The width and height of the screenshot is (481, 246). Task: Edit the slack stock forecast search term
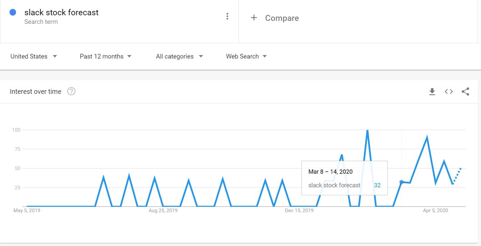[x=61, y=13]
